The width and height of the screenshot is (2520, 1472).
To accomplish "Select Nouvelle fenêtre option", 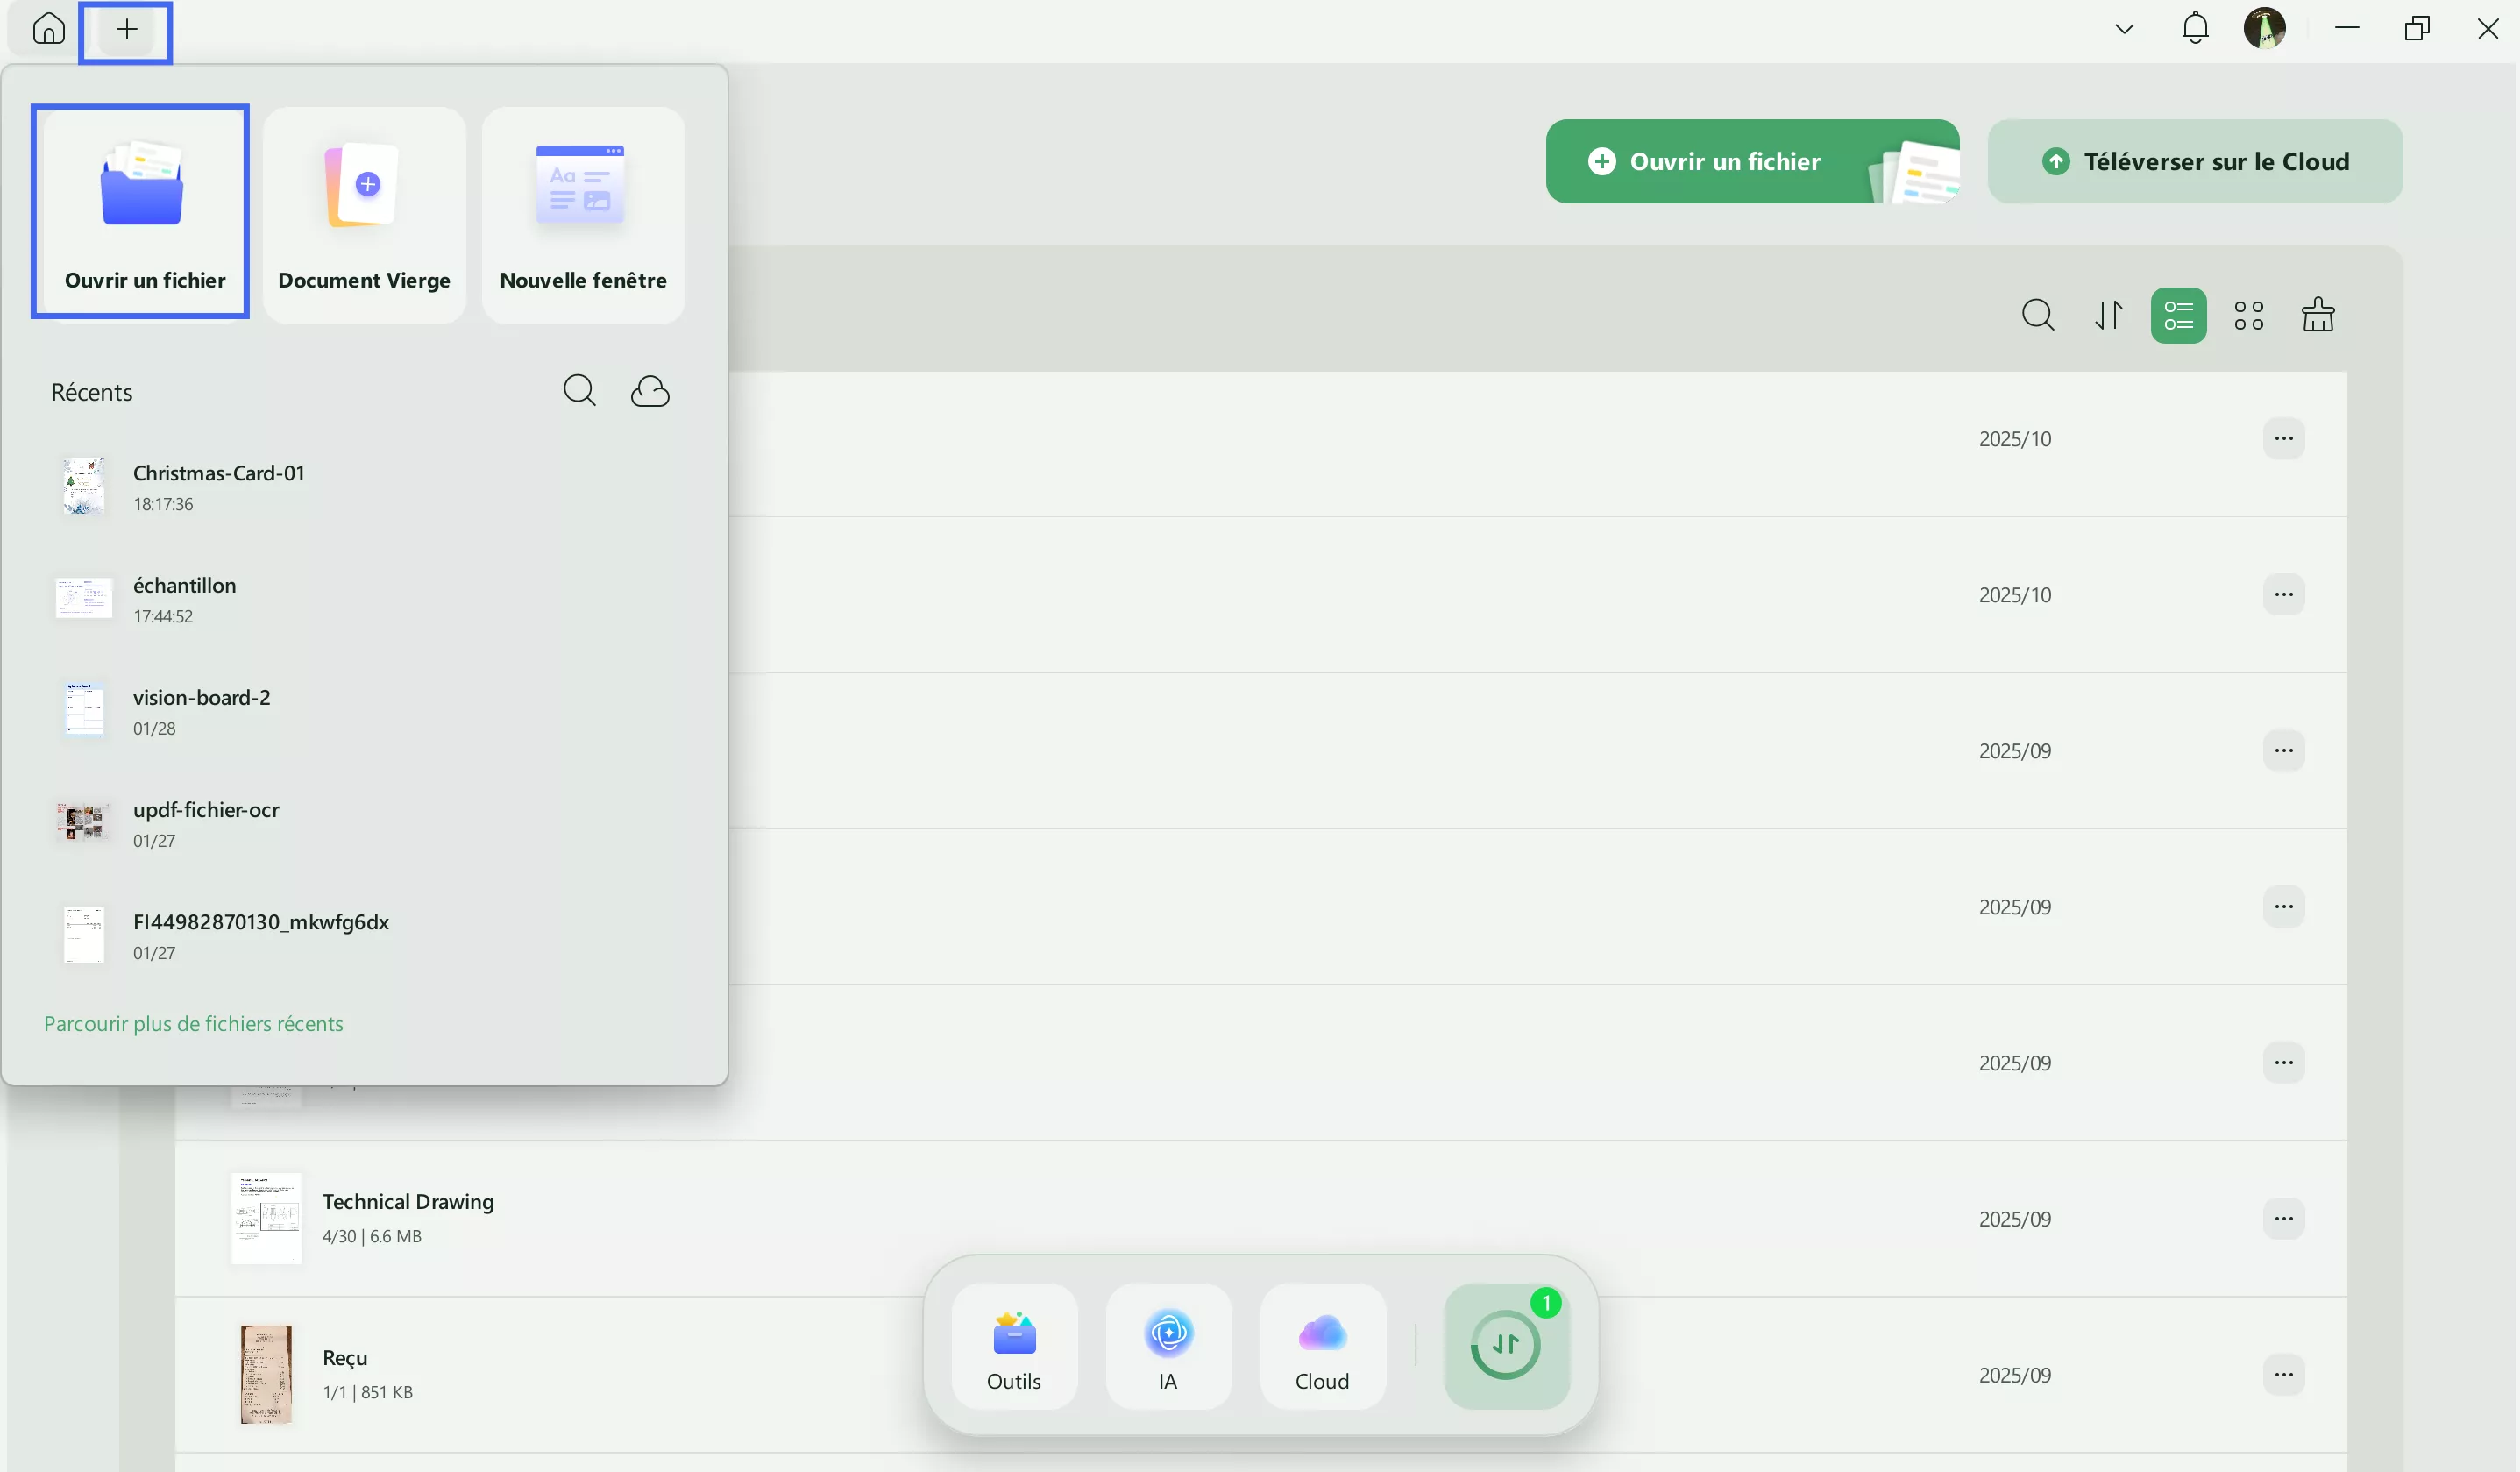I will click(583, 215).
